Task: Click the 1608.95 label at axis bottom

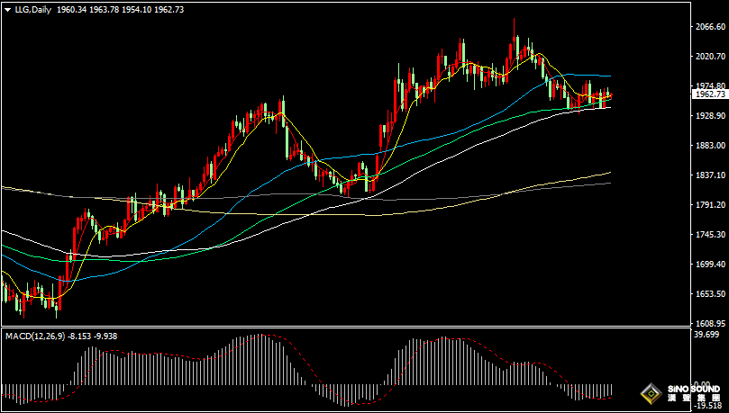Action: 711,323
